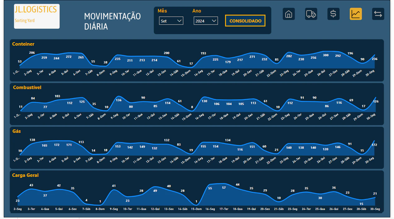This screenshot has height=219, width=394.
Task: Click the swap arrows navigation icon
Action: tap(378, 14)
